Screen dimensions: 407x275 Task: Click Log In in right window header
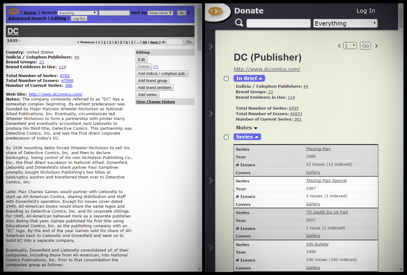coord(366,11)
